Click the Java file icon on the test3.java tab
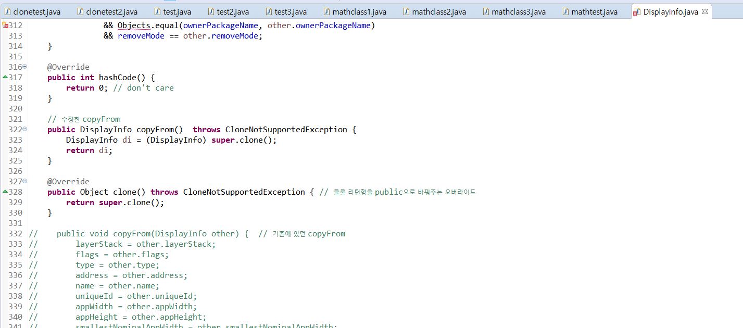Screen dimensions: 743x328 [269, 11]
